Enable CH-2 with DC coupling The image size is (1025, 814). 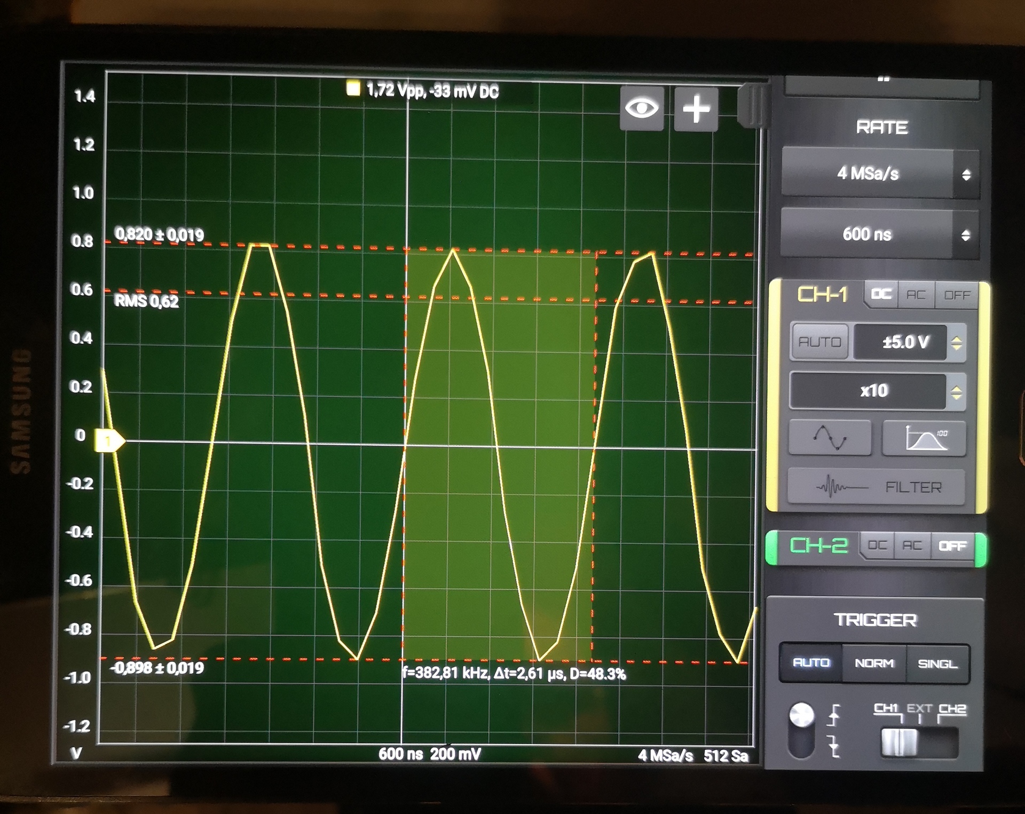[877, 546]
